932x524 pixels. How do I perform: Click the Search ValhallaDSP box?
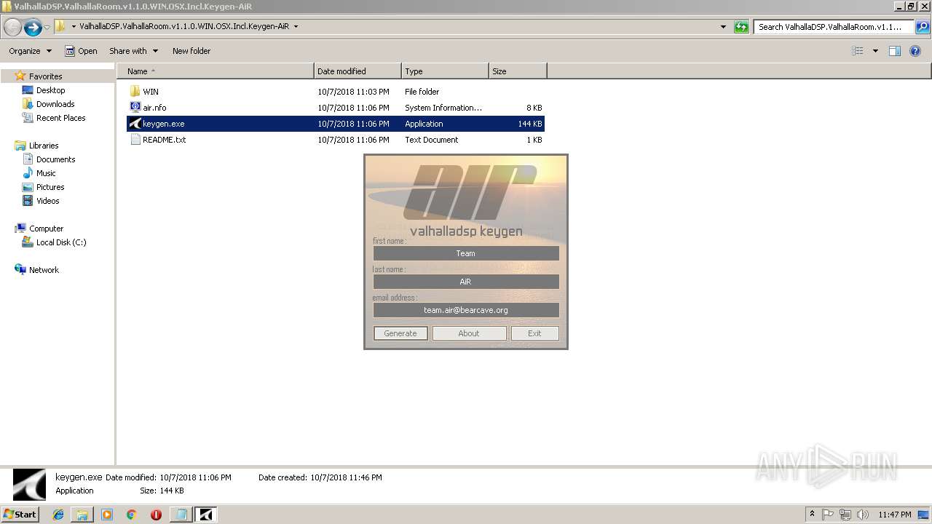pos(834,27)
